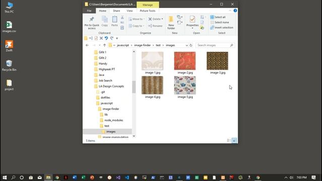Switch to the Picture Tools tab
The height and width of the screenshot is (181, 322).
[147, 11]
